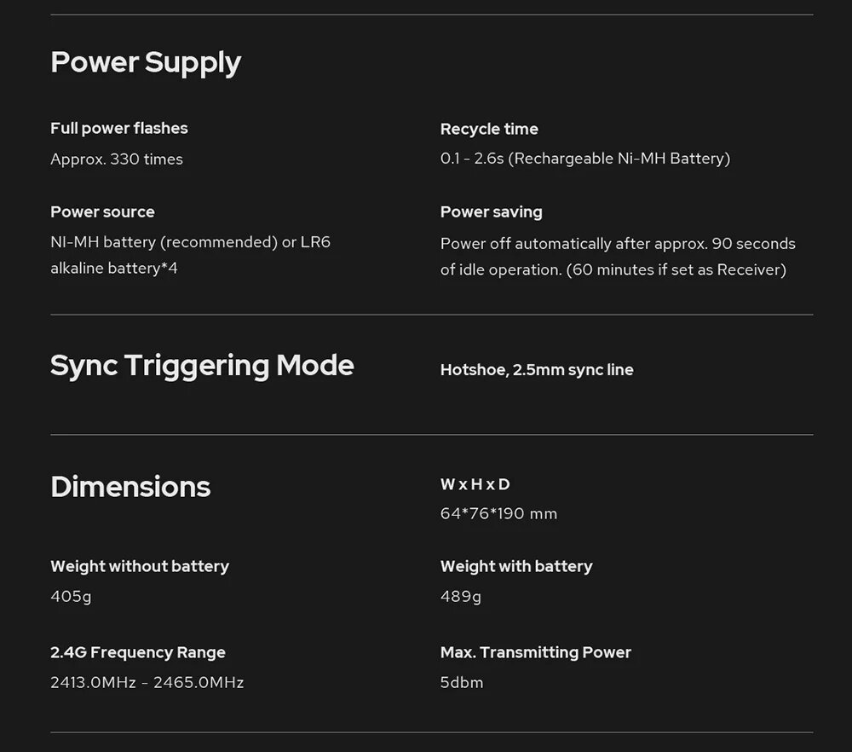This screenshot has width=852, height=752.
Task: Click the Dimensions section heading
Action: 130,487
